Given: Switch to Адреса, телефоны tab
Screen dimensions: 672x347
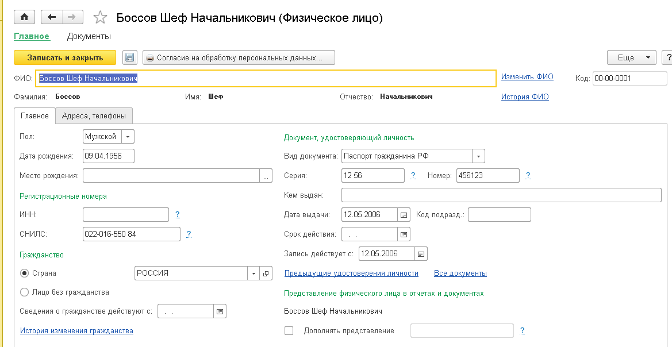Looking at the screenshot, I should click(94, 115).
